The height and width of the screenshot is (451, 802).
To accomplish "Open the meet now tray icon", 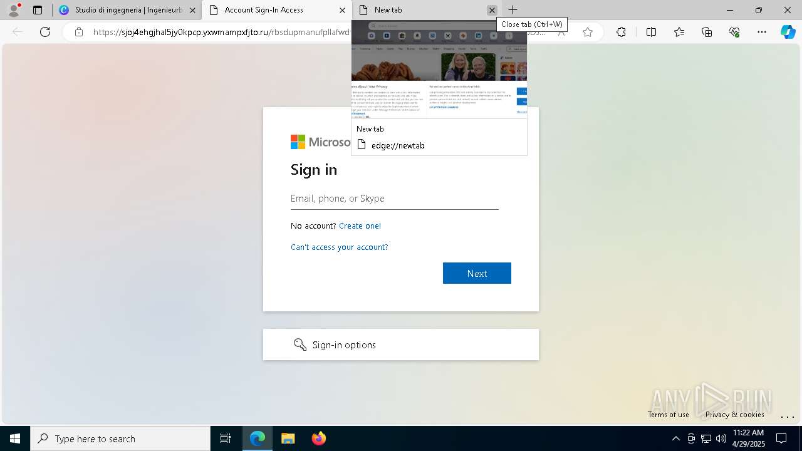I will tap(691, 438).
